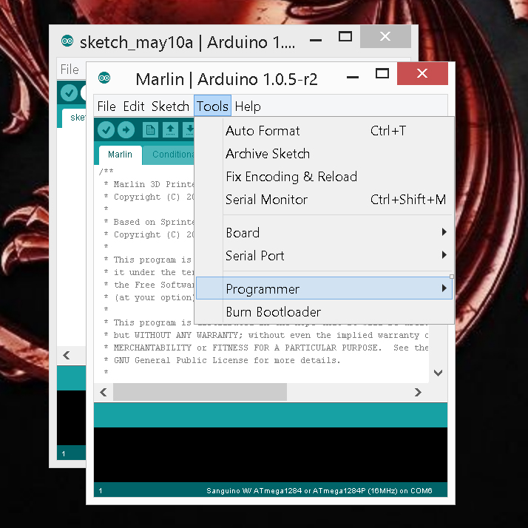Click the Verify checkmark icon in Marlin window
This screenshot has height=528, width=528.
coord(106,130)
